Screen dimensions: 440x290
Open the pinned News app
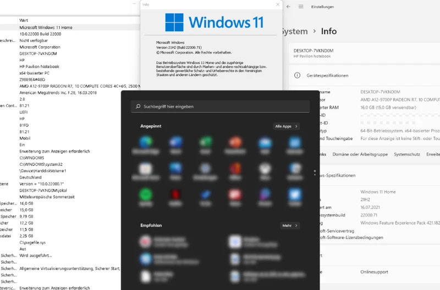pos(235,197)
